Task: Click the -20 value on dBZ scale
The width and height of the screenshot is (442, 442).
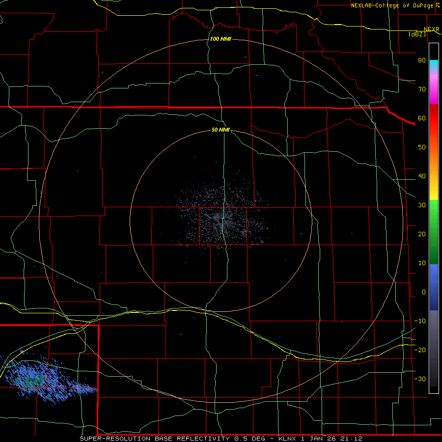Action: [x=420, y=350]
